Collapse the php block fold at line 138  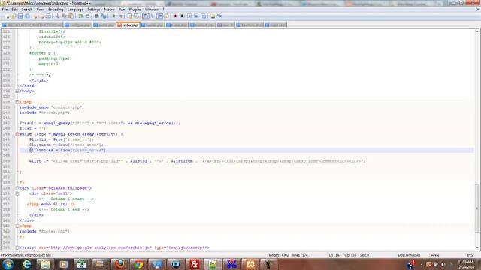pos(17,102)
